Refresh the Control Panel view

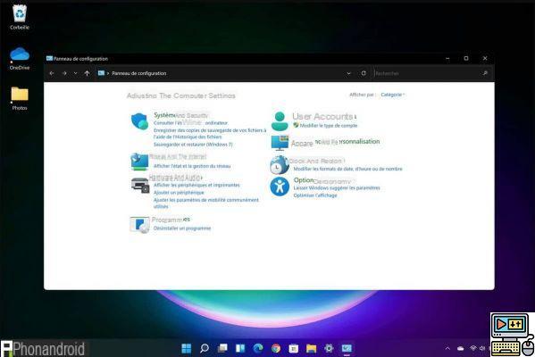364,73
